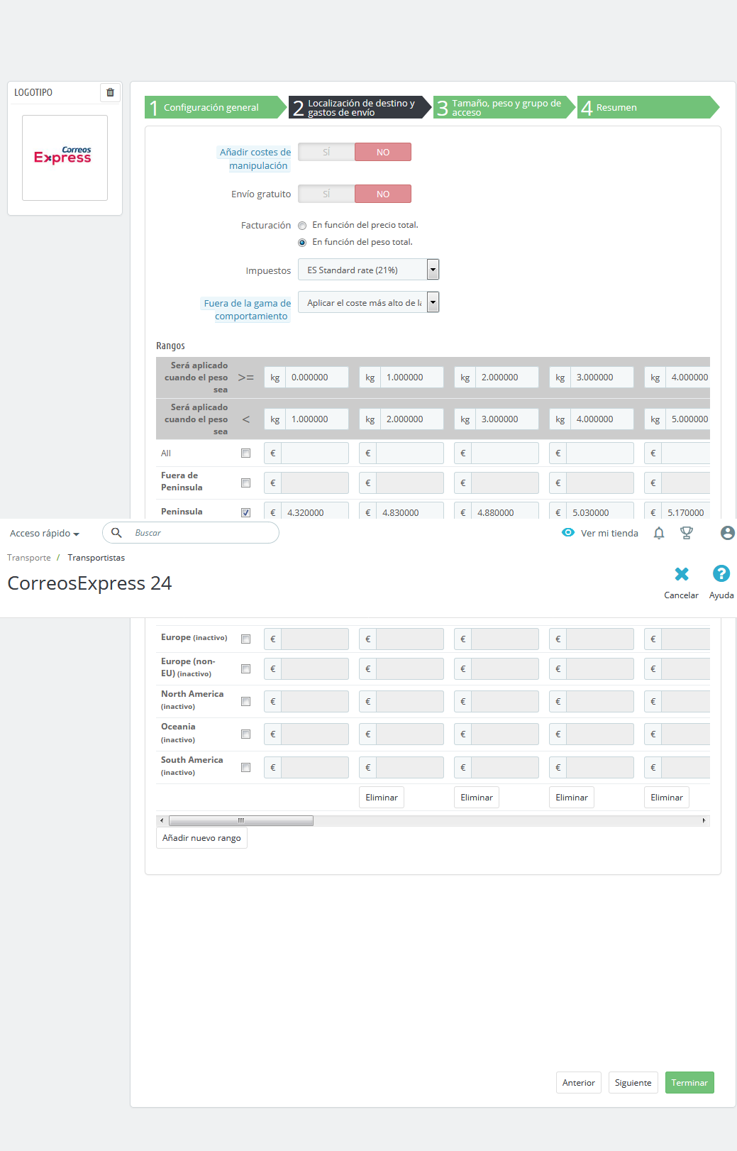
Task: Click the eye icon beside Ver mi tienda
Action: point(568,532)
